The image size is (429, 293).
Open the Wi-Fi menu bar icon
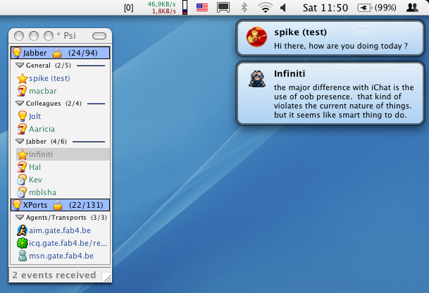(x=265, y=8)
